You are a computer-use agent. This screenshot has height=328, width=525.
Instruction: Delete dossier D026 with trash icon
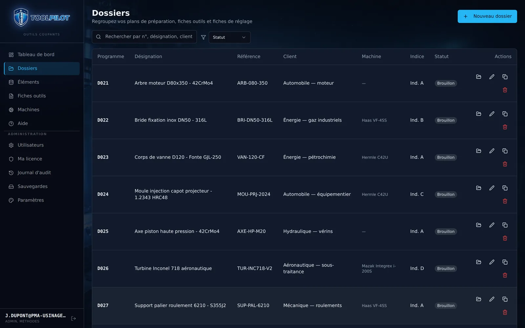pos(505,275)
